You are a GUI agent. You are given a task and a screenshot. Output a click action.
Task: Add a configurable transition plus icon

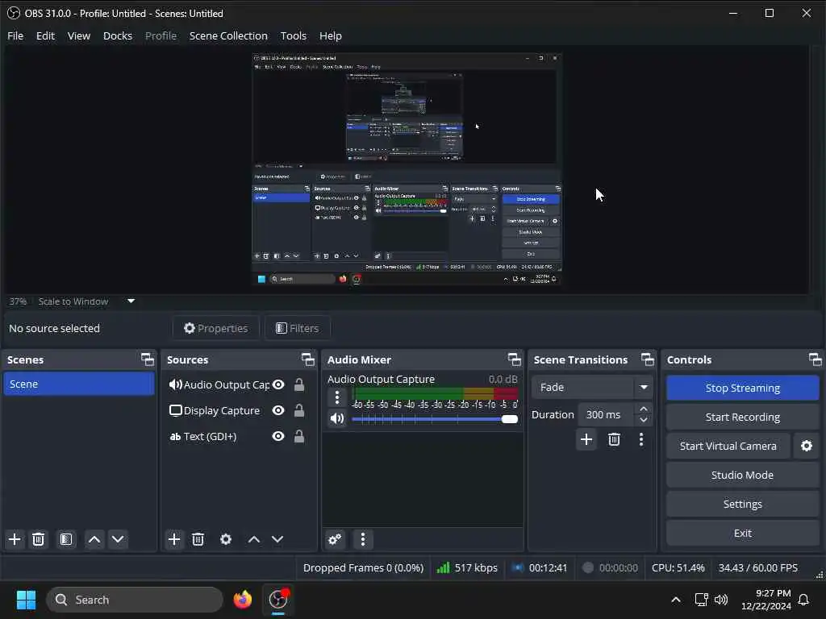586,439
